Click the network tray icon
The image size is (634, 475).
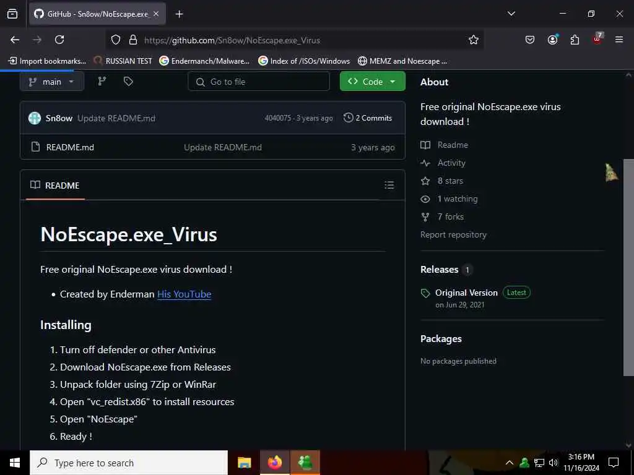pyautogui.click(x=539, y=463)
